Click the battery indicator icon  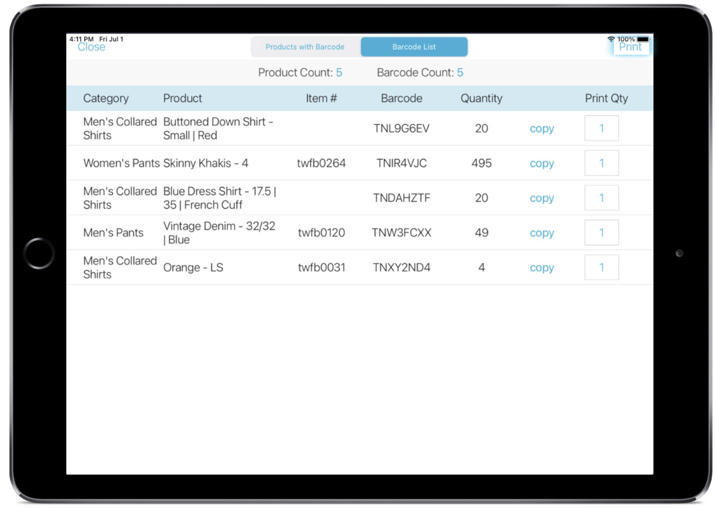(643, 39)
